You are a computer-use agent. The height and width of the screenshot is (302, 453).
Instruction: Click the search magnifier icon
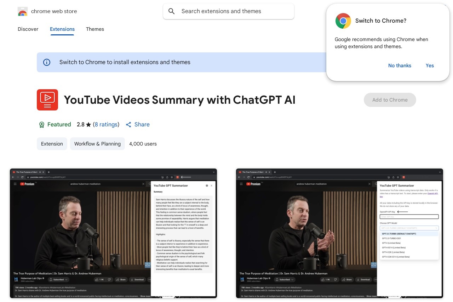click(x=172, y=11)
